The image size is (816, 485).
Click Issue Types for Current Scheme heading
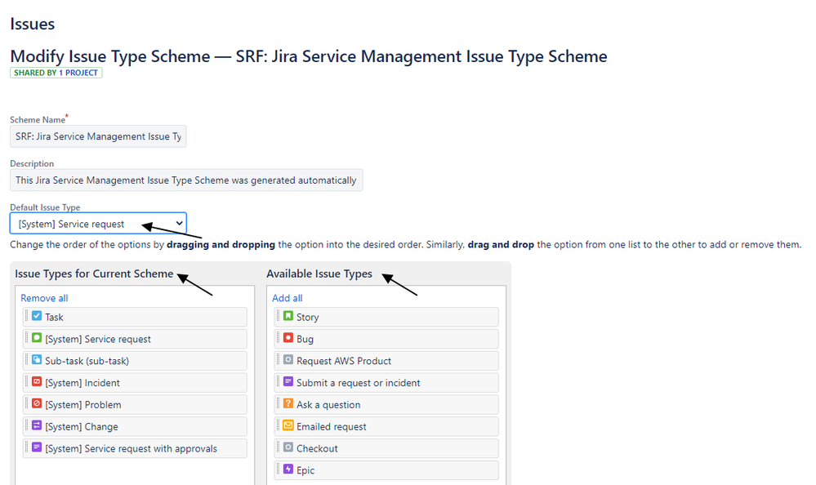(x=94, y=274)
